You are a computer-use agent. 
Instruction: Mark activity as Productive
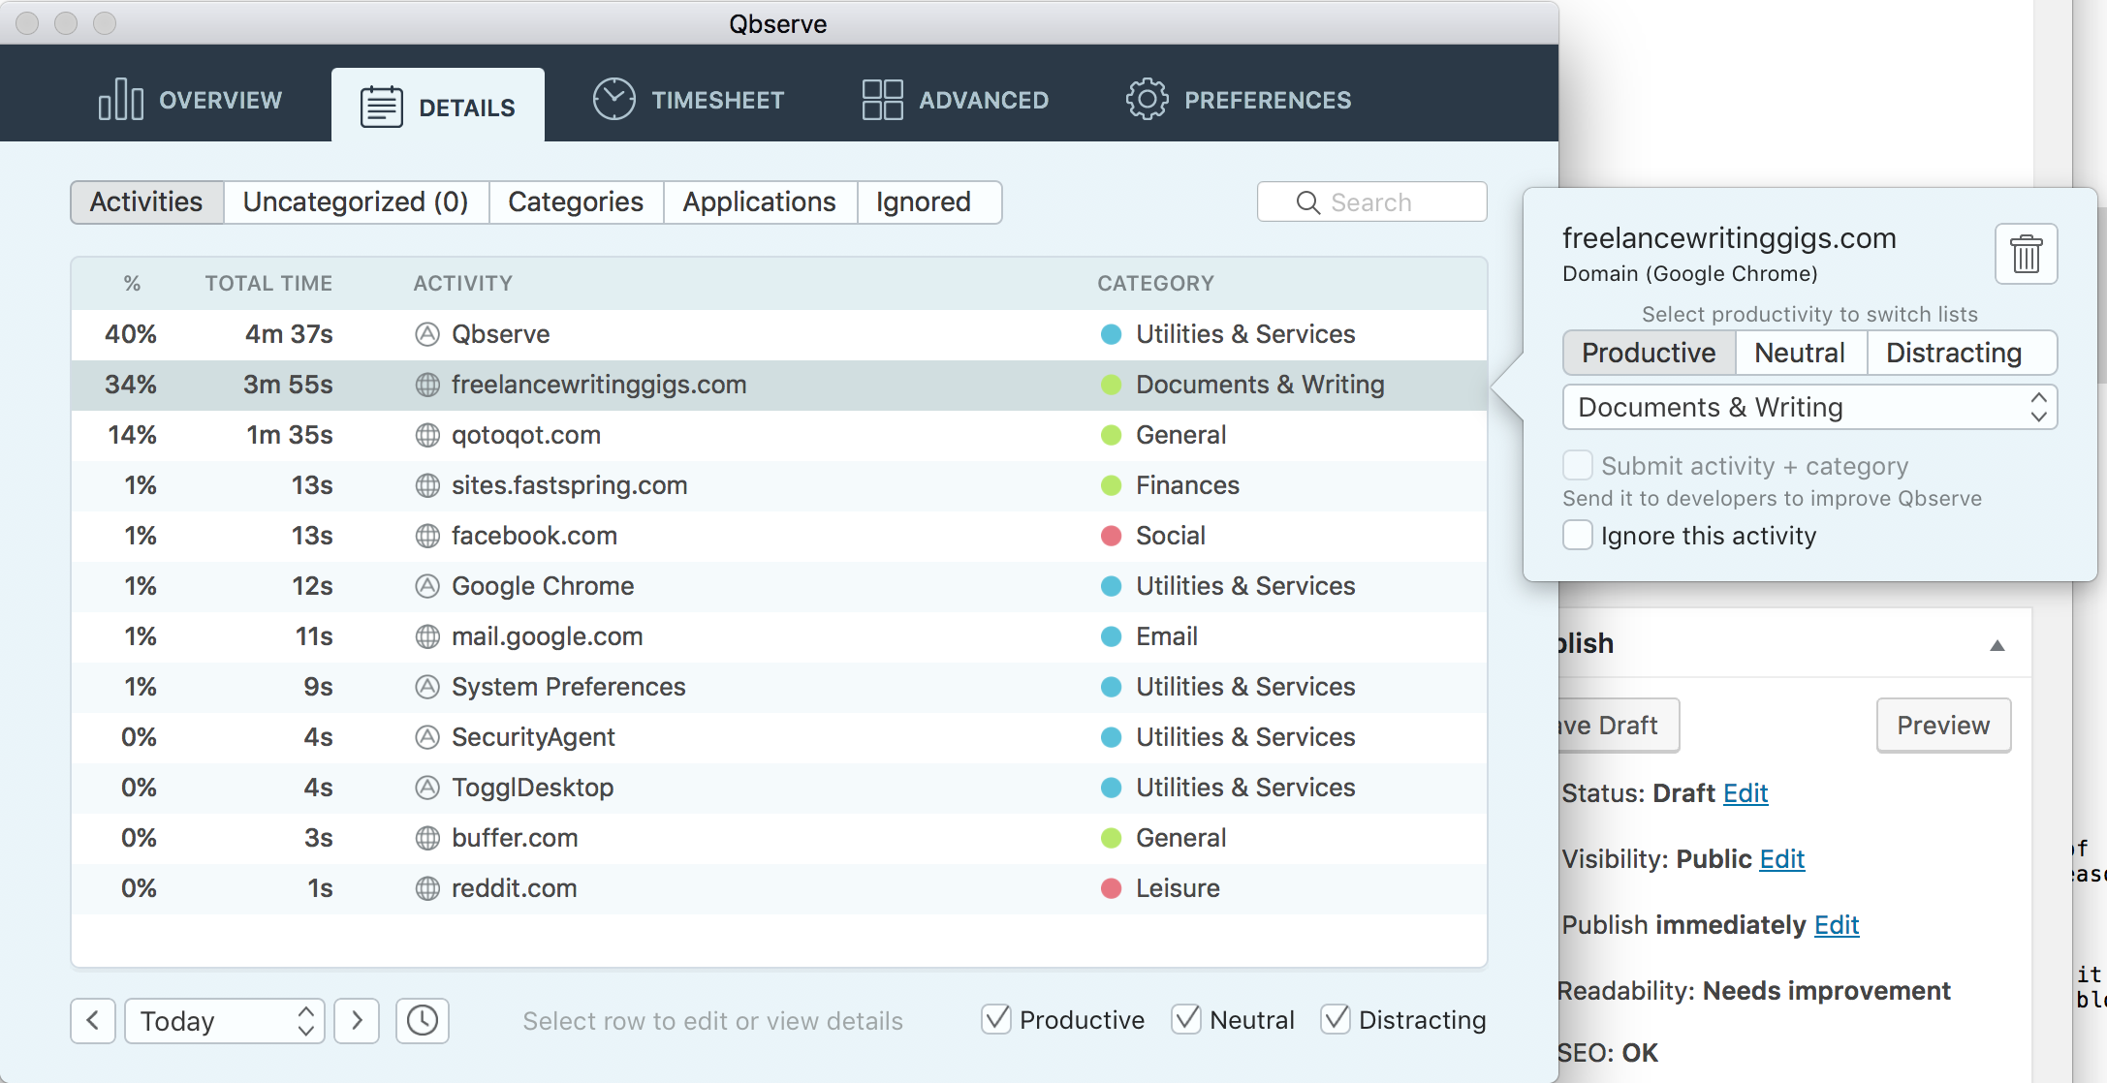(x=1649, y=353)
